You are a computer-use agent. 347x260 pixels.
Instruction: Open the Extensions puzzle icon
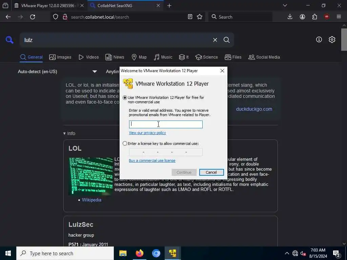[x=314, y=17]
